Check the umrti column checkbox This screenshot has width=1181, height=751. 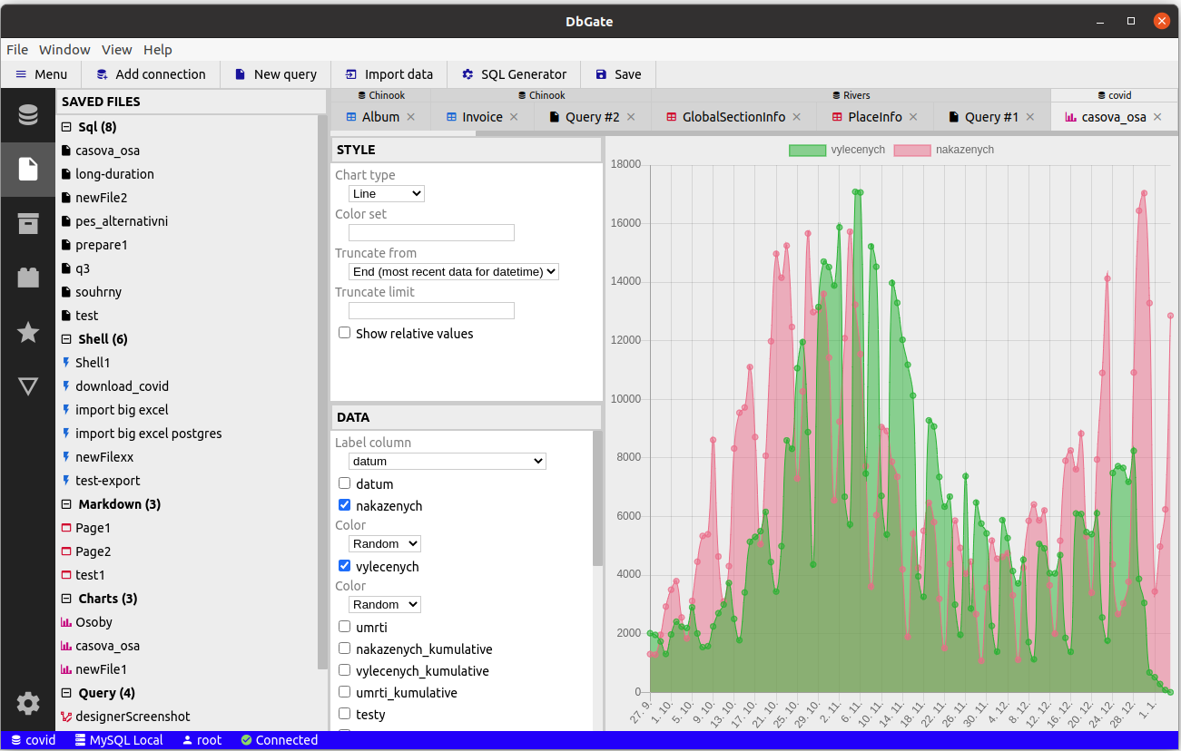(x=345, y=627)
